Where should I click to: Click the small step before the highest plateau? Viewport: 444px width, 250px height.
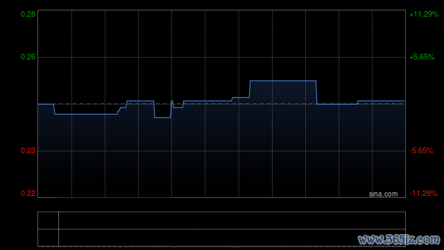tap(241, 97)
